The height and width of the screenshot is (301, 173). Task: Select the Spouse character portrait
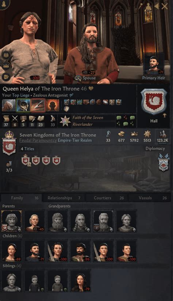90,52
